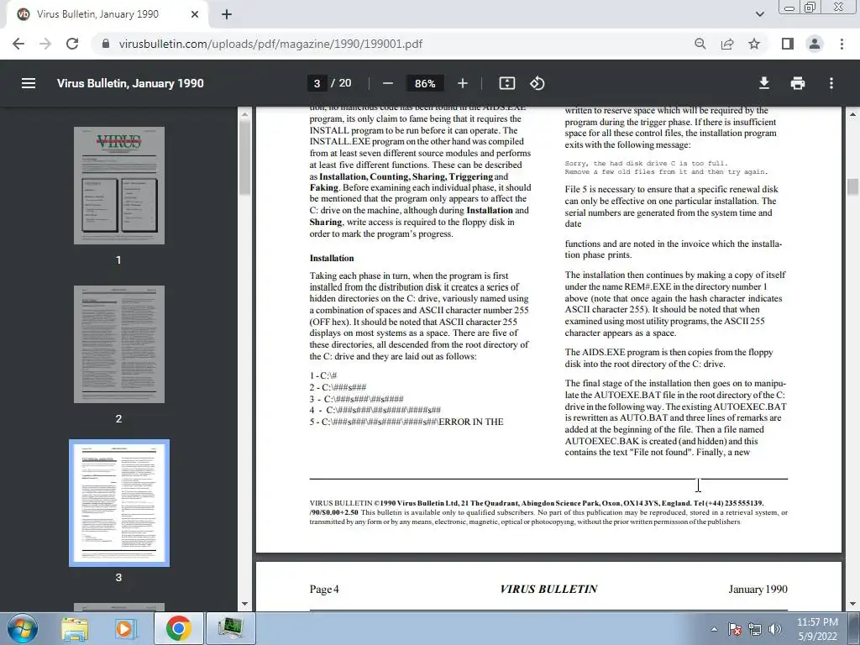The width and height of the screenshot is (860, 645).
Task: Reload the current page
Action: (x=72, y=44)
